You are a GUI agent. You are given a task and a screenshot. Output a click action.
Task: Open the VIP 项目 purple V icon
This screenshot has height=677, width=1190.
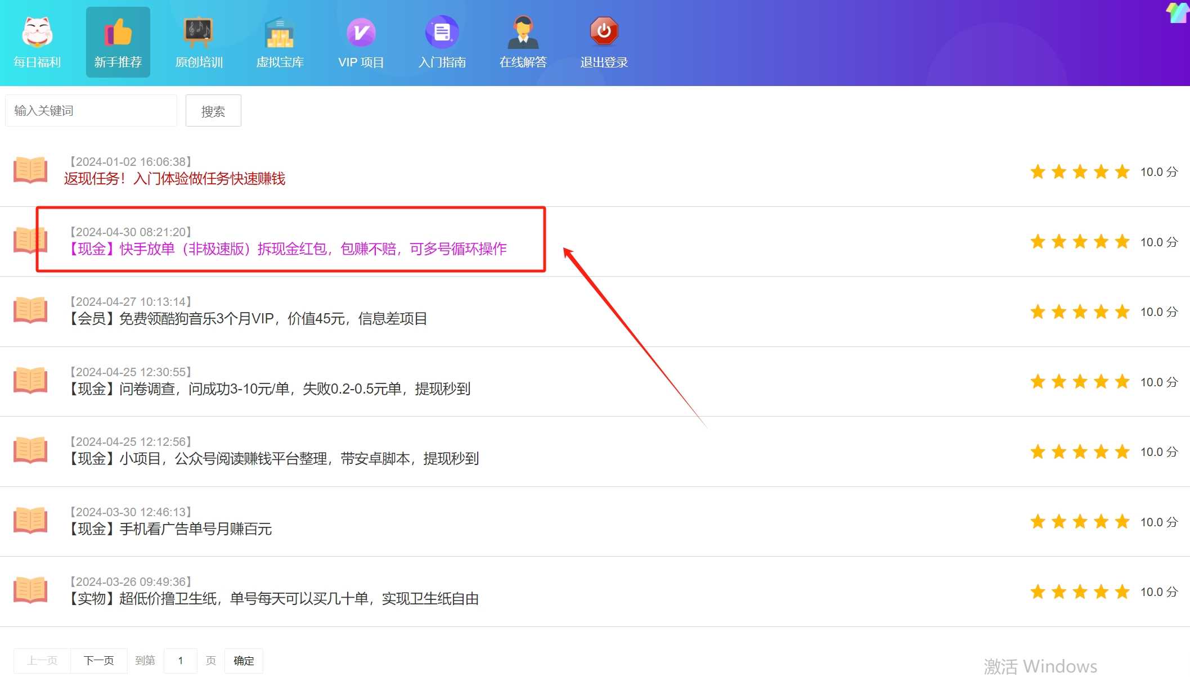coord(361,32)
